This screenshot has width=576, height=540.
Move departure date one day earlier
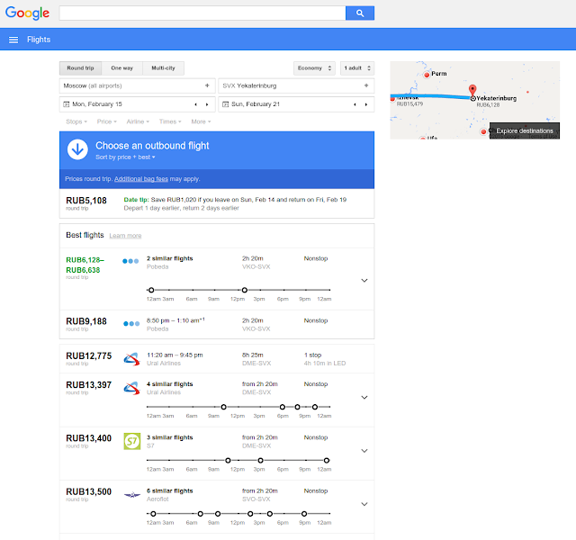(x=196, y=104)
